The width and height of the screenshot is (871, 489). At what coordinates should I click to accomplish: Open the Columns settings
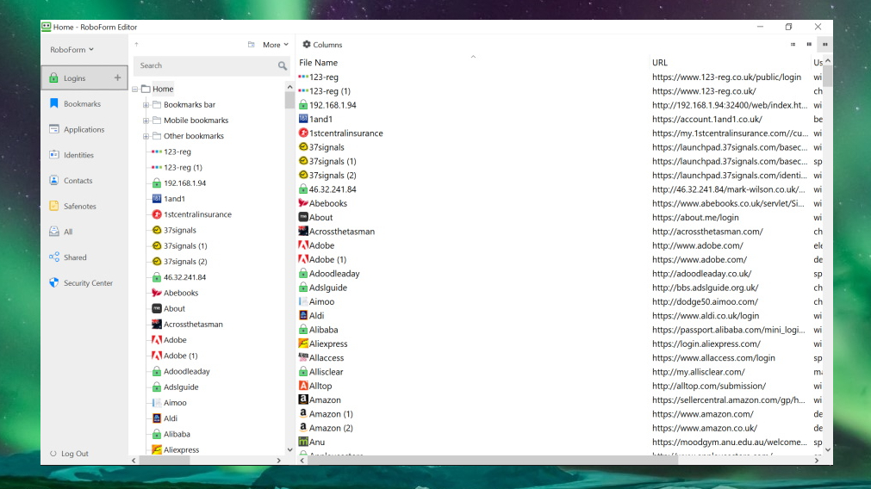(x=322, y=45)
